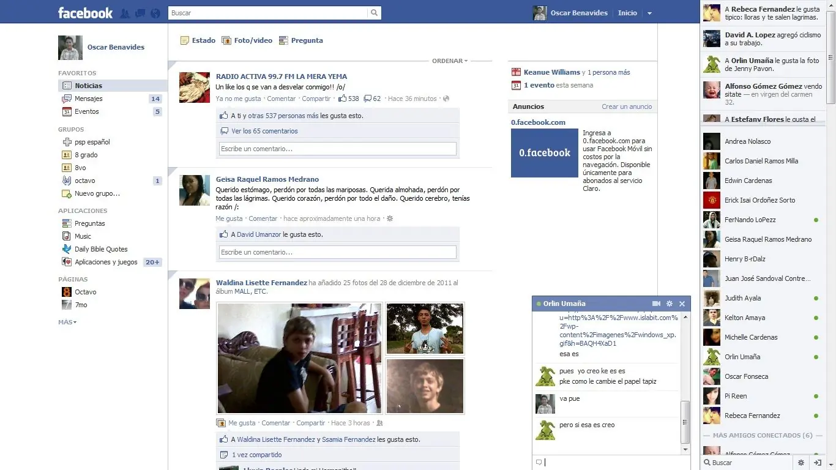This screenshot has width=836, height=470.
Task: Click the search magnifier button
Action: coord(374,13)
